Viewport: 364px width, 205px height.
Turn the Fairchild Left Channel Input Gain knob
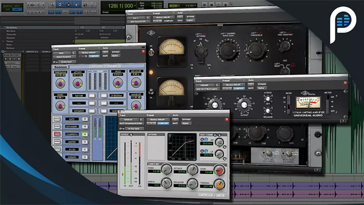coord(228,51)
